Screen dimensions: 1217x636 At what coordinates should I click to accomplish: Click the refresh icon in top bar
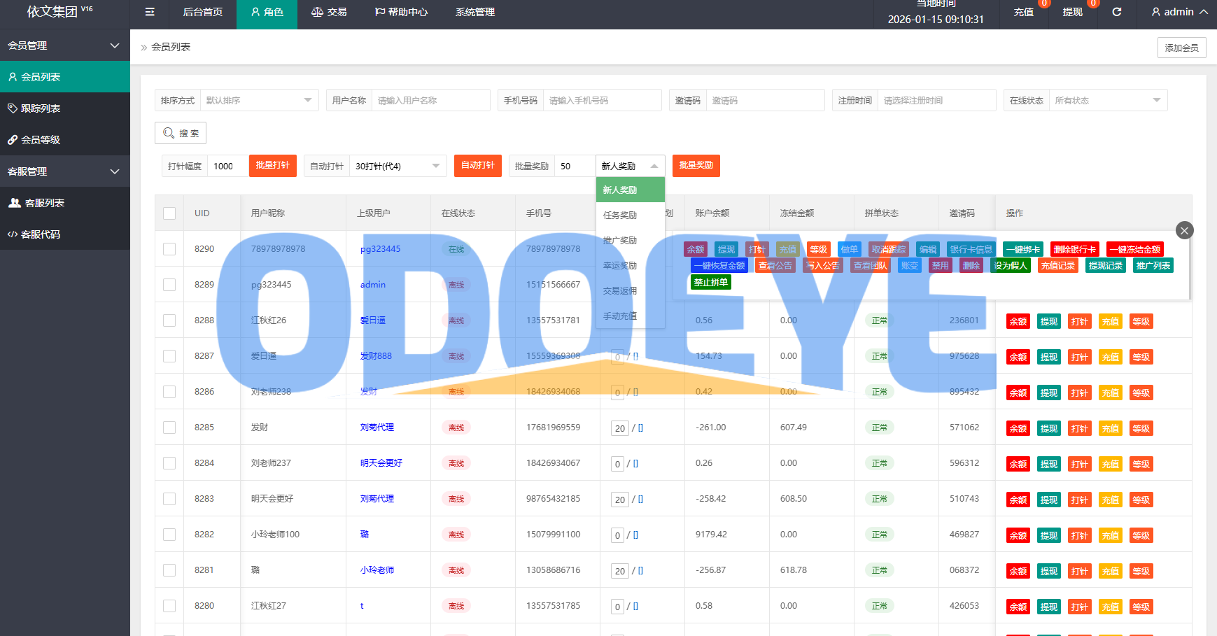[x=1117, y=12]
